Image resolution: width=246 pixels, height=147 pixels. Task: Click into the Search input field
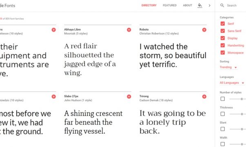click(236, 5)
